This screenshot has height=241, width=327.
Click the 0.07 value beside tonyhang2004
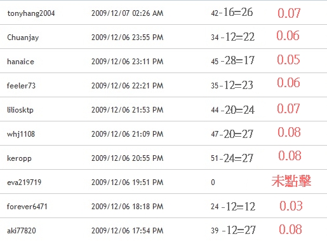289,13
